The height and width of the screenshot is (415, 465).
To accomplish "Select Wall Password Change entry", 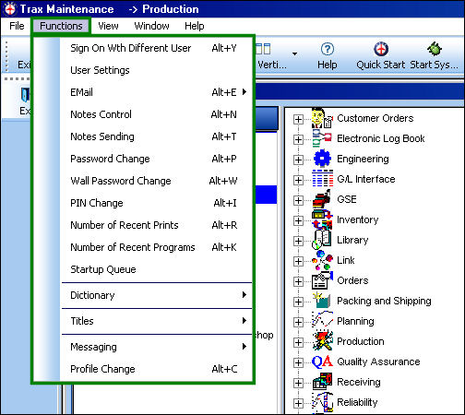I will click(157, 181).
